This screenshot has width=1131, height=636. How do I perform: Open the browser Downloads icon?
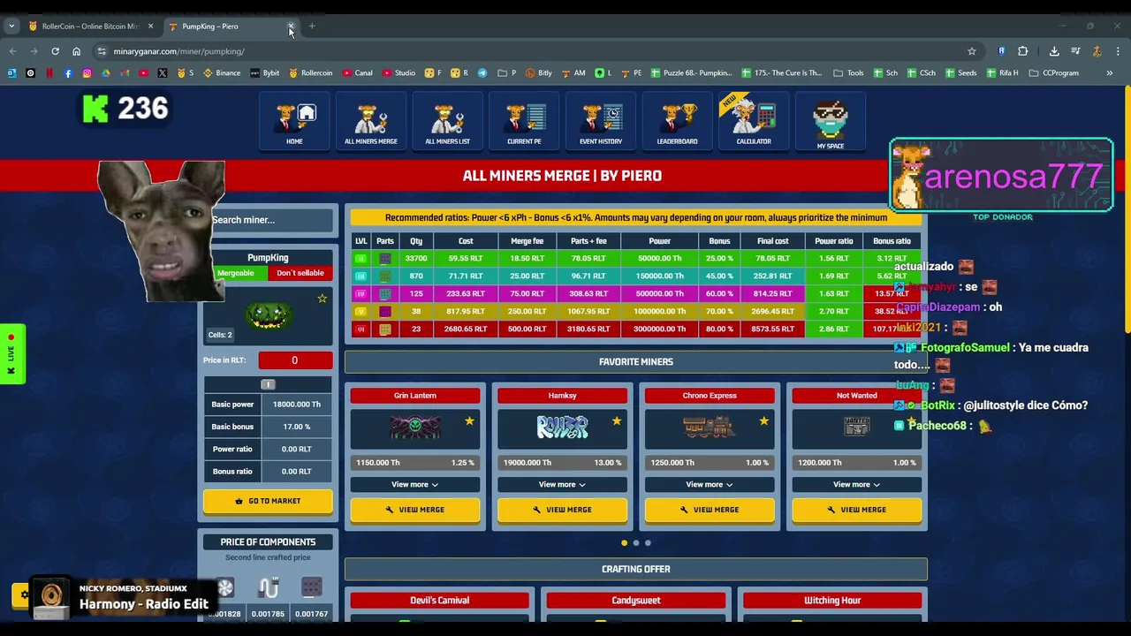pyautogui.click(x=1054, y=51)
